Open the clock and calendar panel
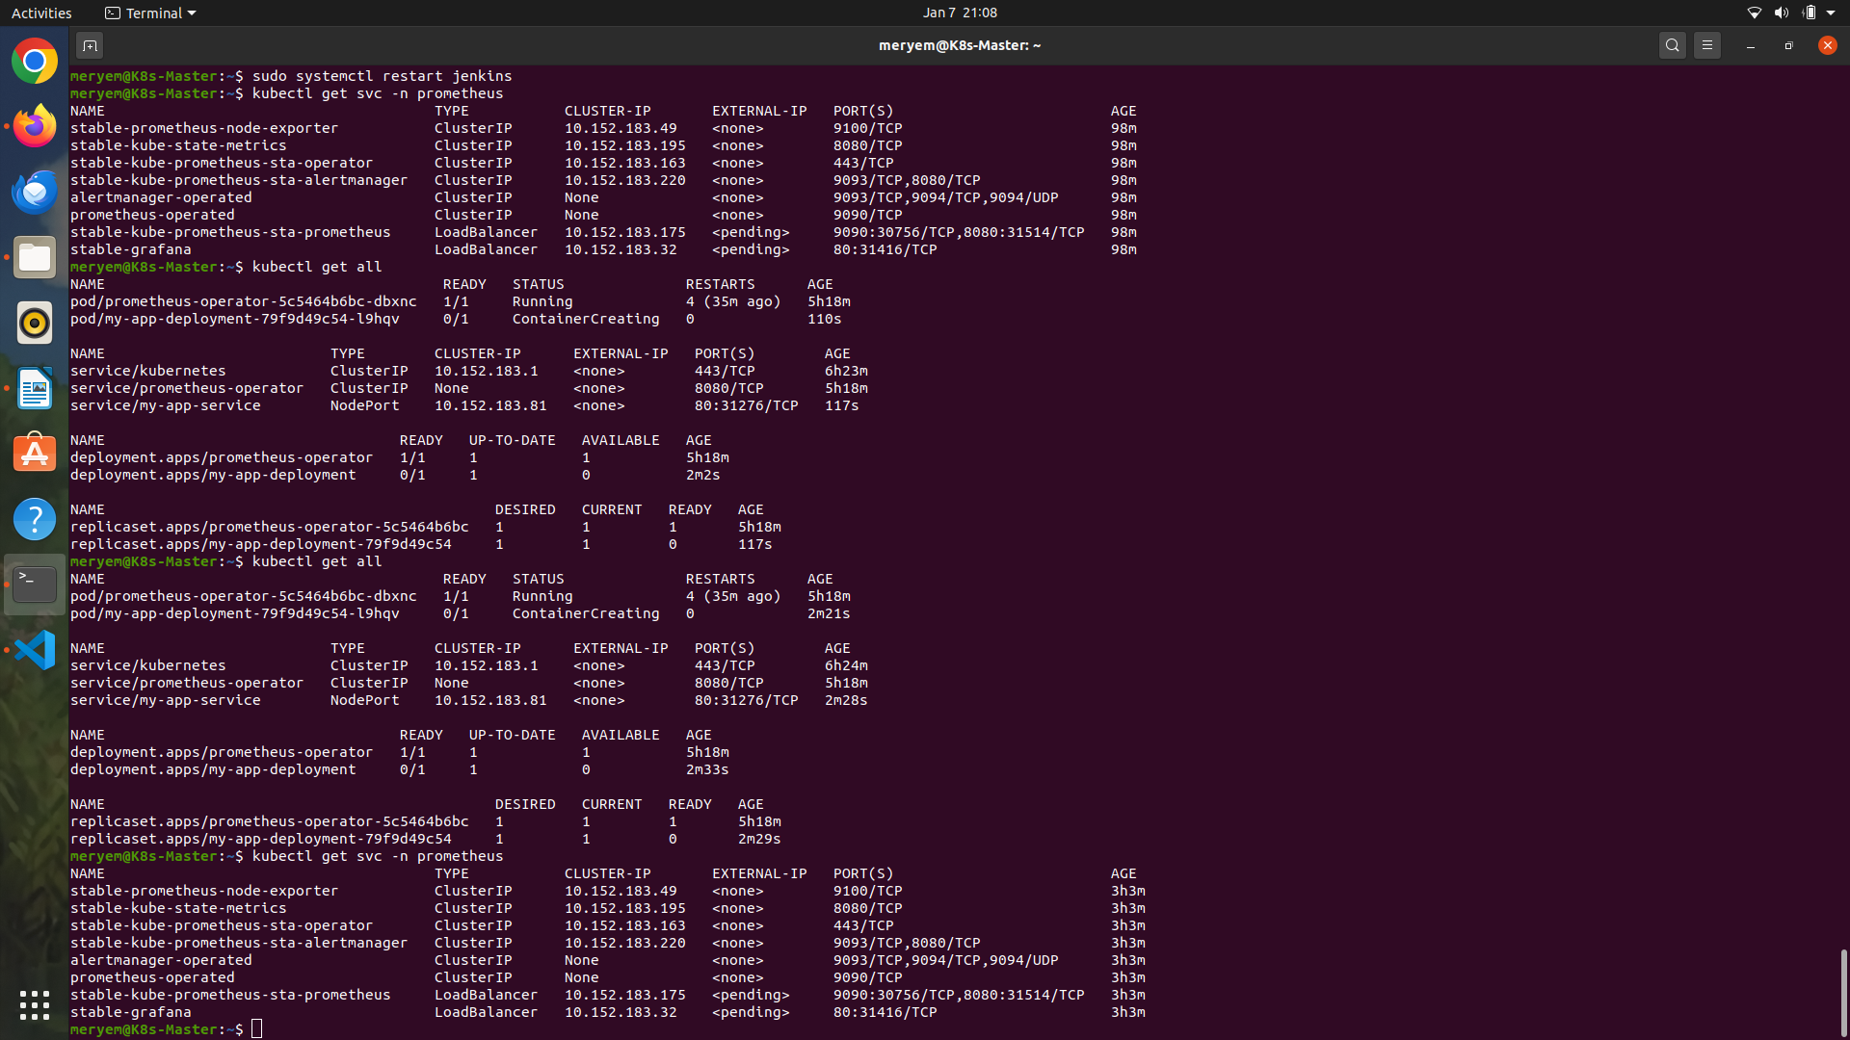Viewport: 1850px width, 1040px height. click(959, 13)
